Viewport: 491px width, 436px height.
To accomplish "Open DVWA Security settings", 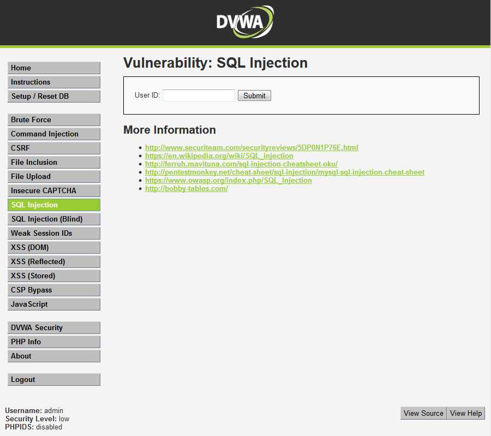I will click(54, 327).
